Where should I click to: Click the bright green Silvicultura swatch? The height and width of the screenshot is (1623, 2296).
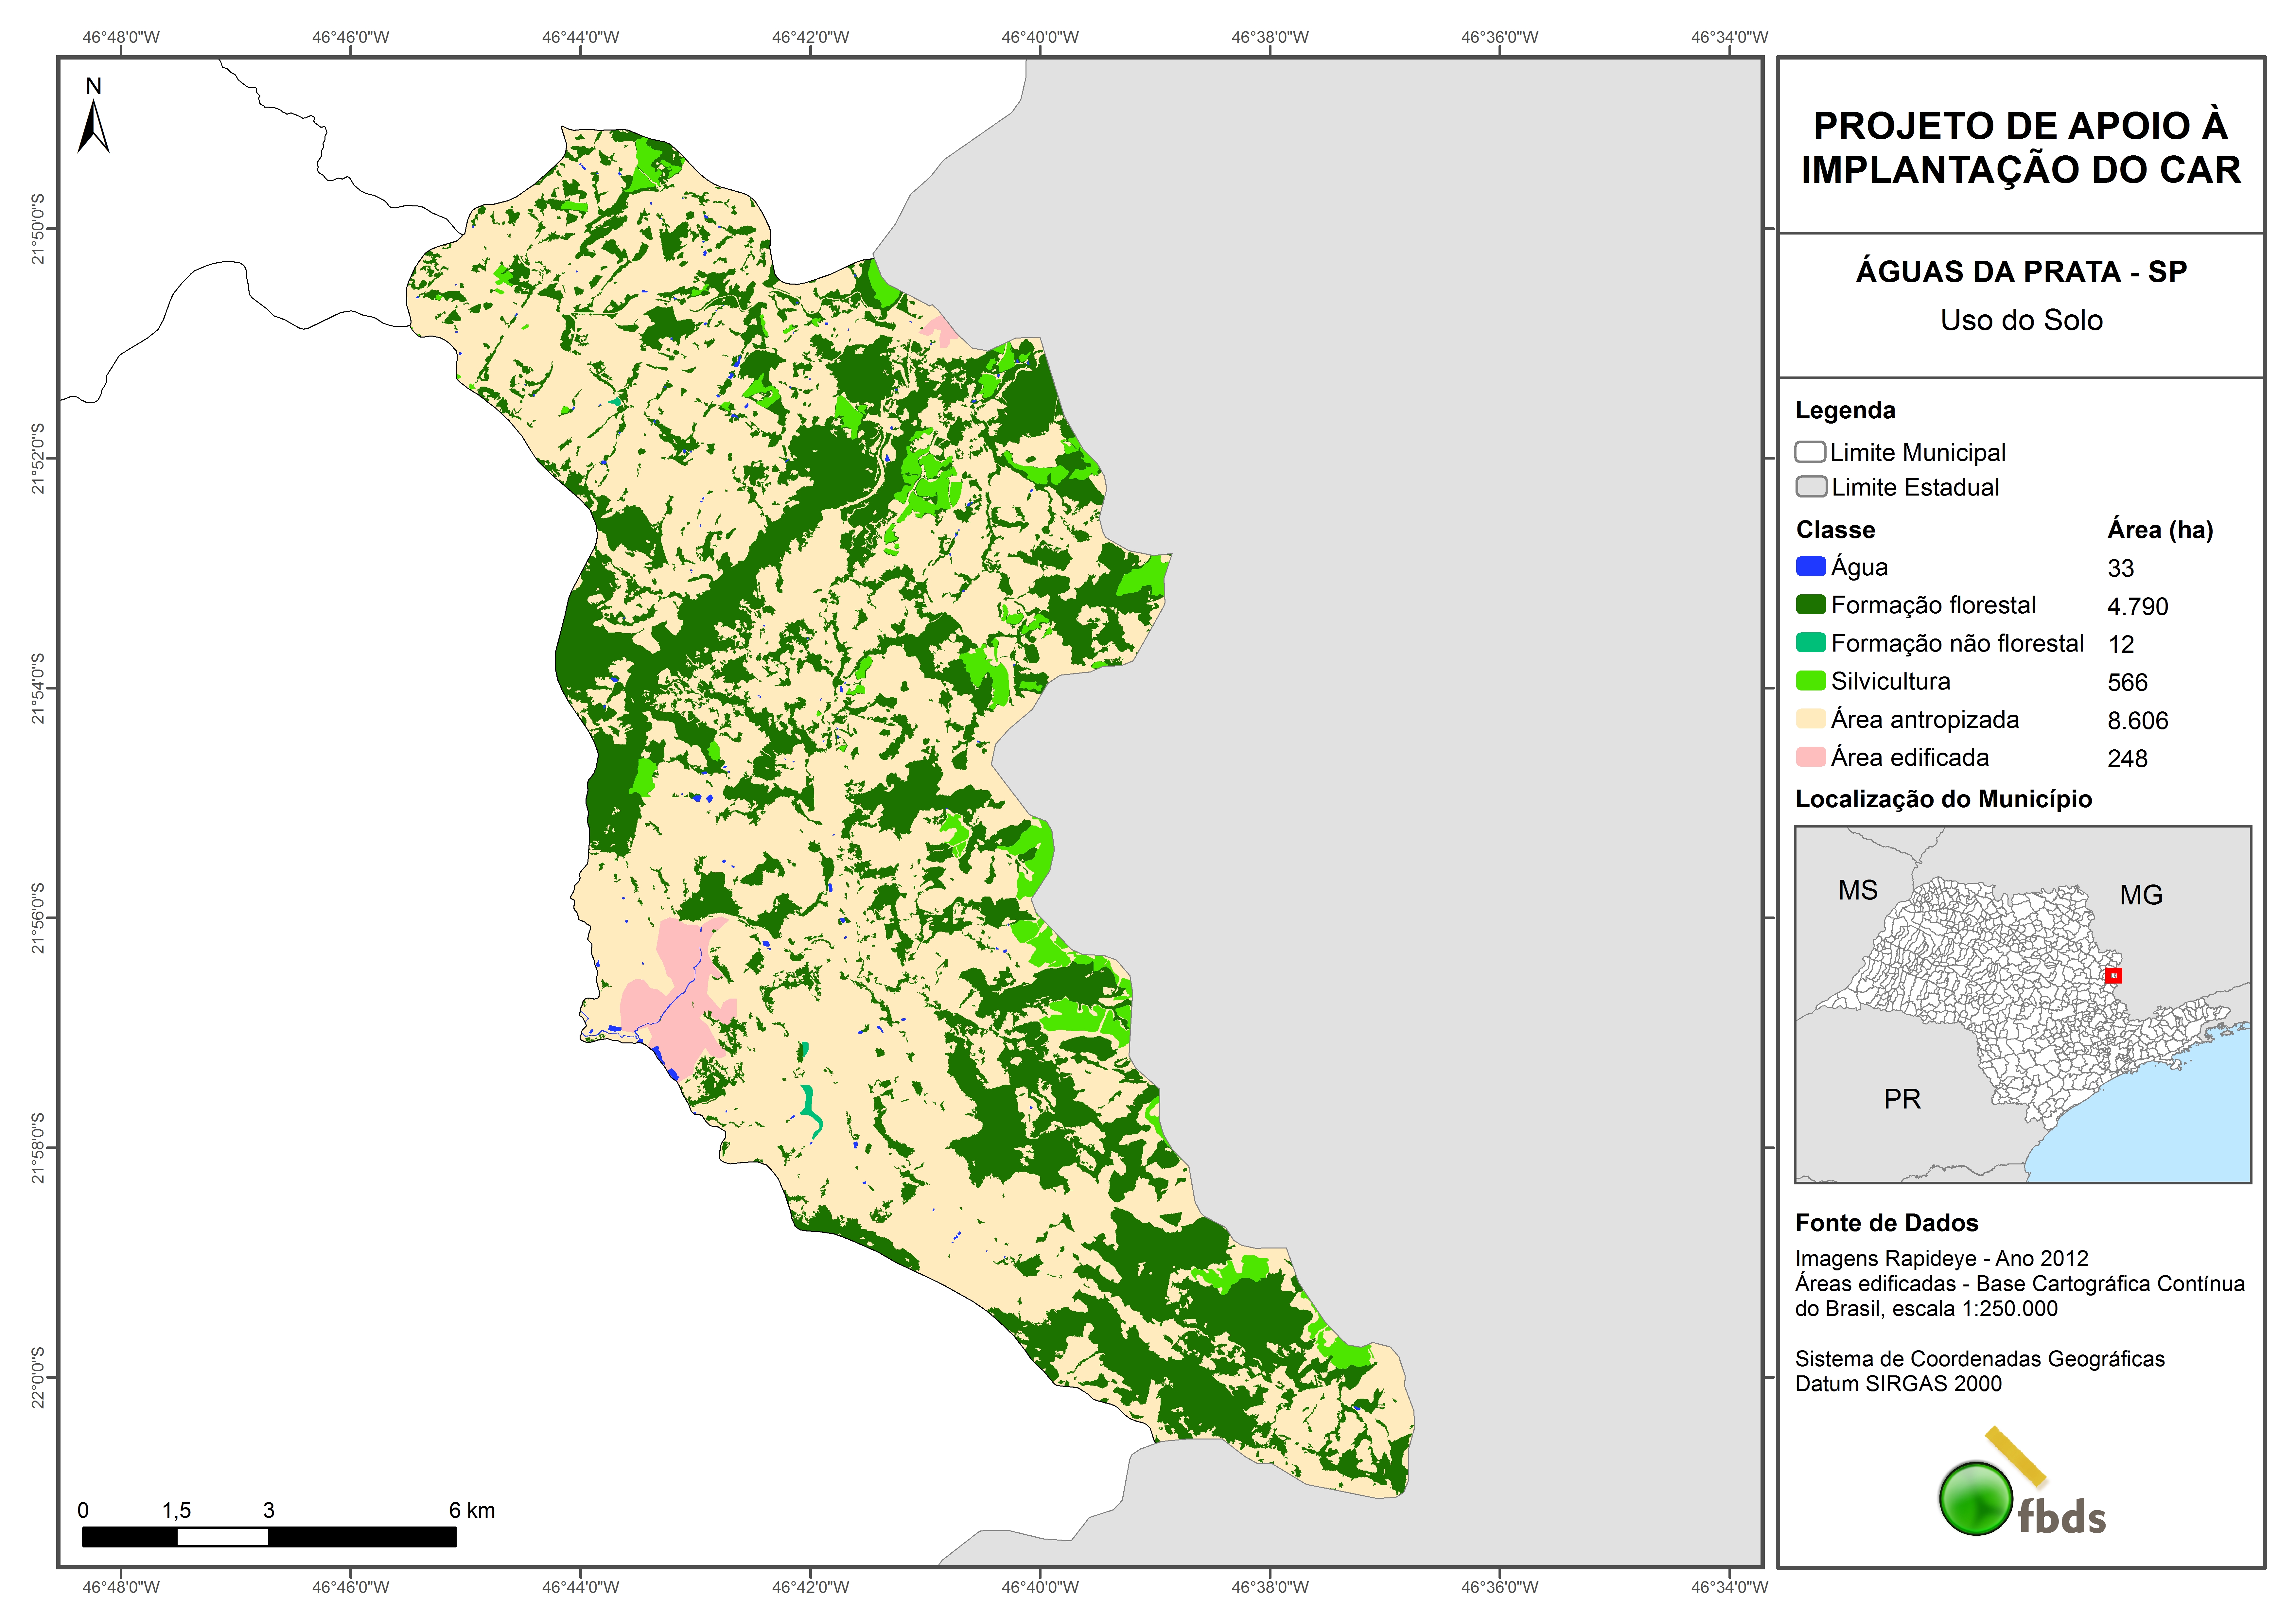point(1811,681)
